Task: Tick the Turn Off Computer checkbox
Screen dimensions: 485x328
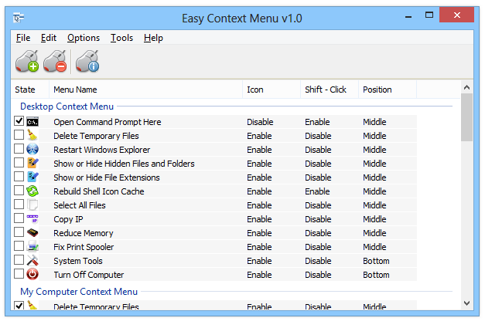Action: (19, 273)
